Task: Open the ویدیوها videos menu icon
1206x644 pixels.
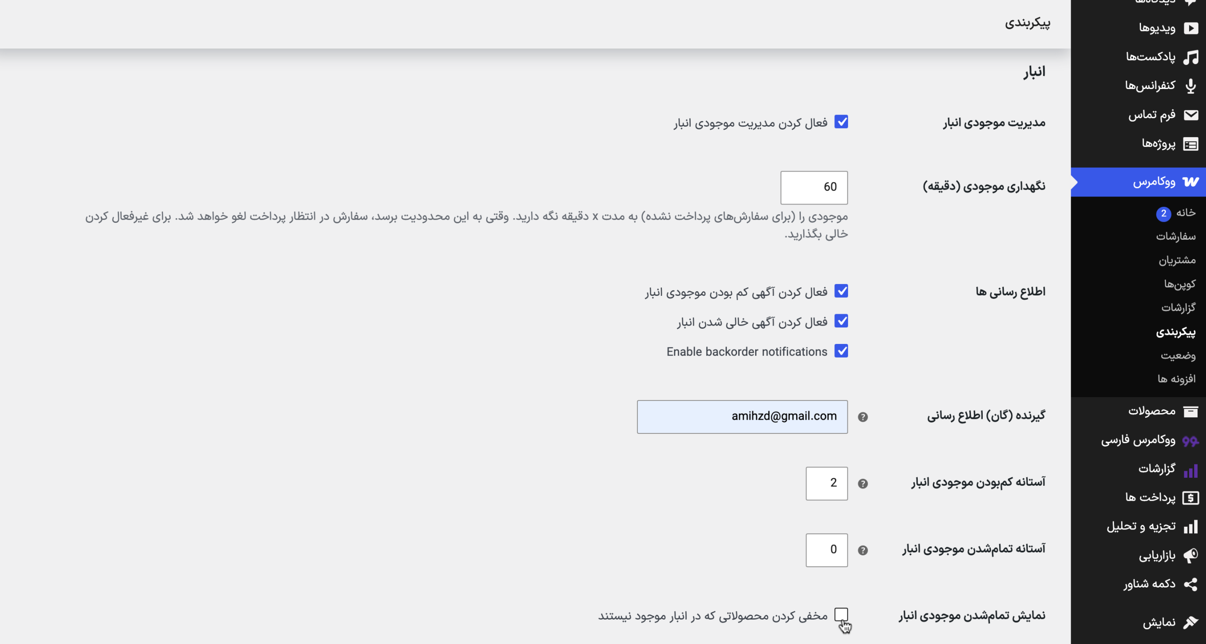Action: 1190,28
